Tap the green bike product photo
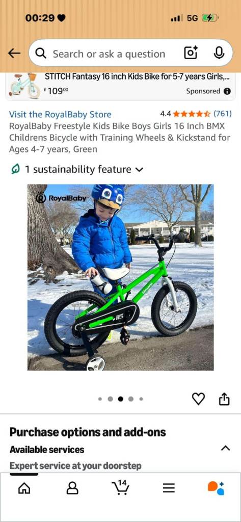The image size is (241, 522). point(120,277)
